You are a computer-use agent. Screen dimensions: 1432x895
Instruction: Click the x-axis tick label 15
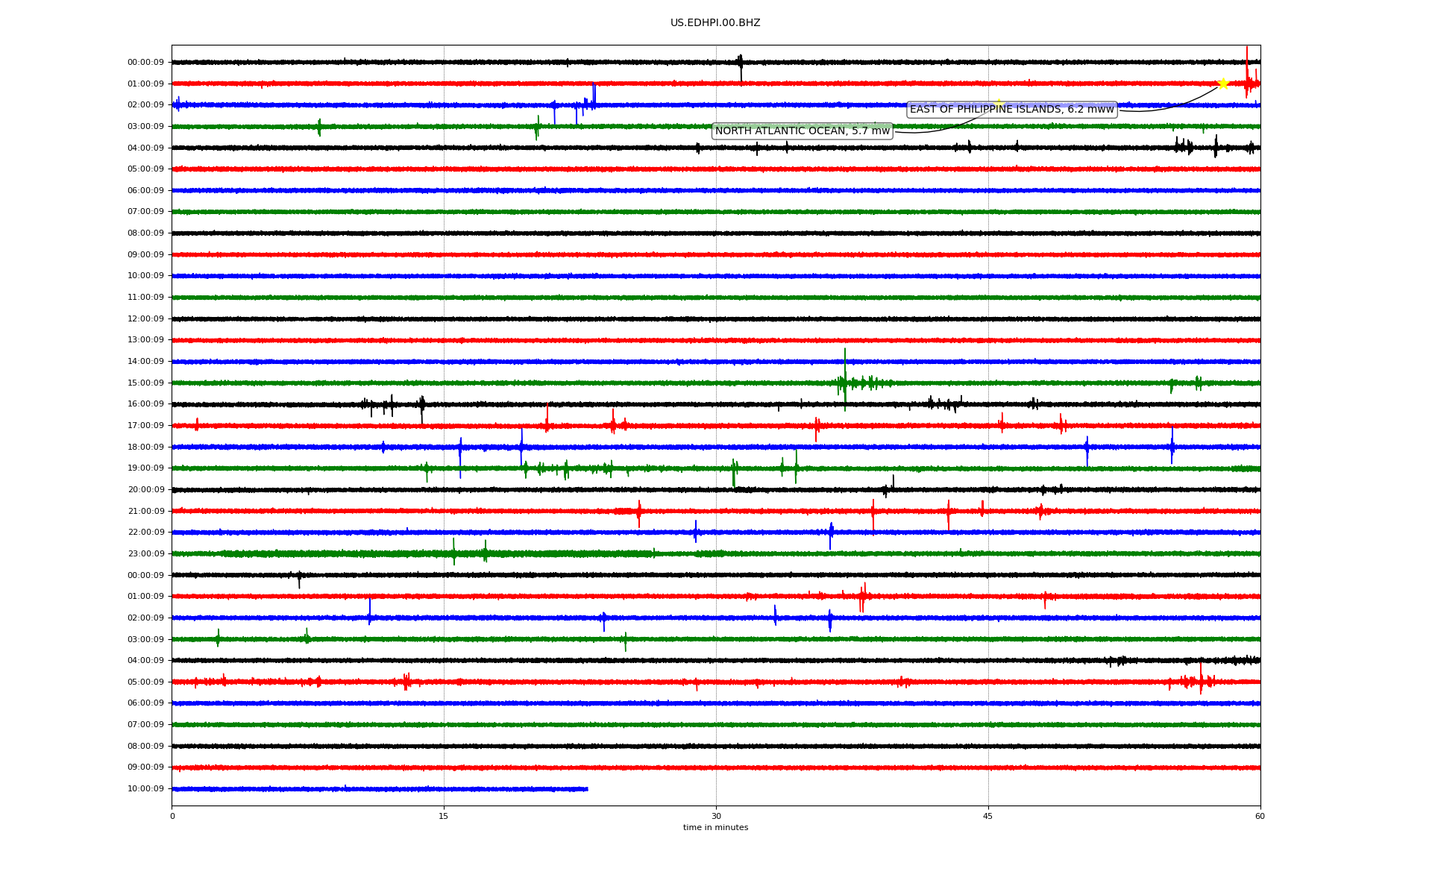pos(444,817)
